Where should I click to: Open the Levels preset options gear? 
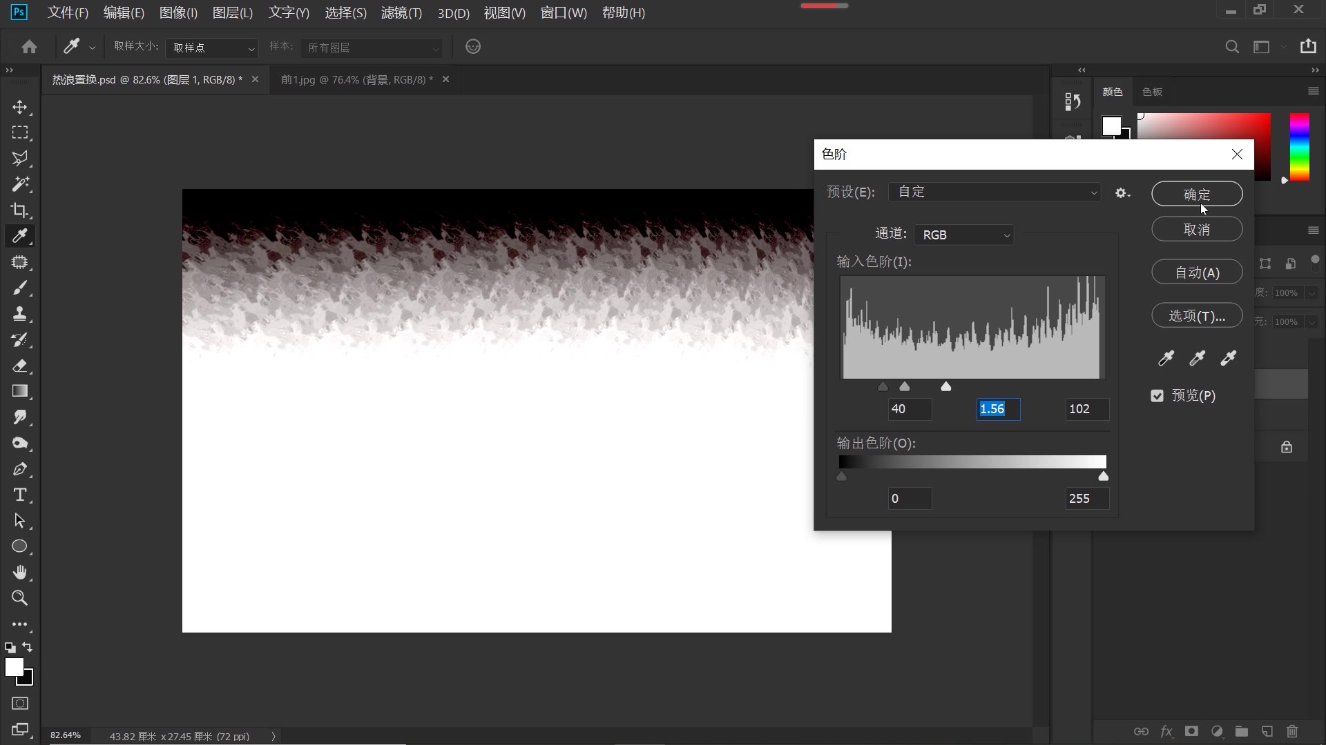[x=1122, y=193]
